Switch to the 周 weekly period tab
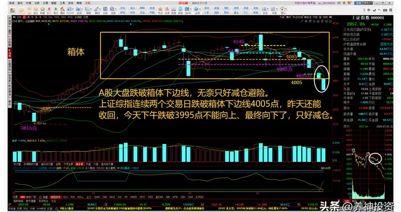 tap(28, 17)
